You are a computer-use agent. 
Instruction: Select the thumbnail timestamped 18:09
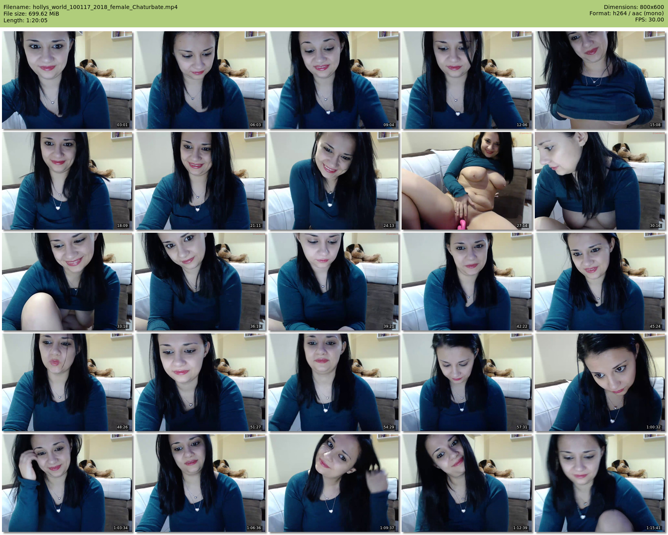coord(67,181)
